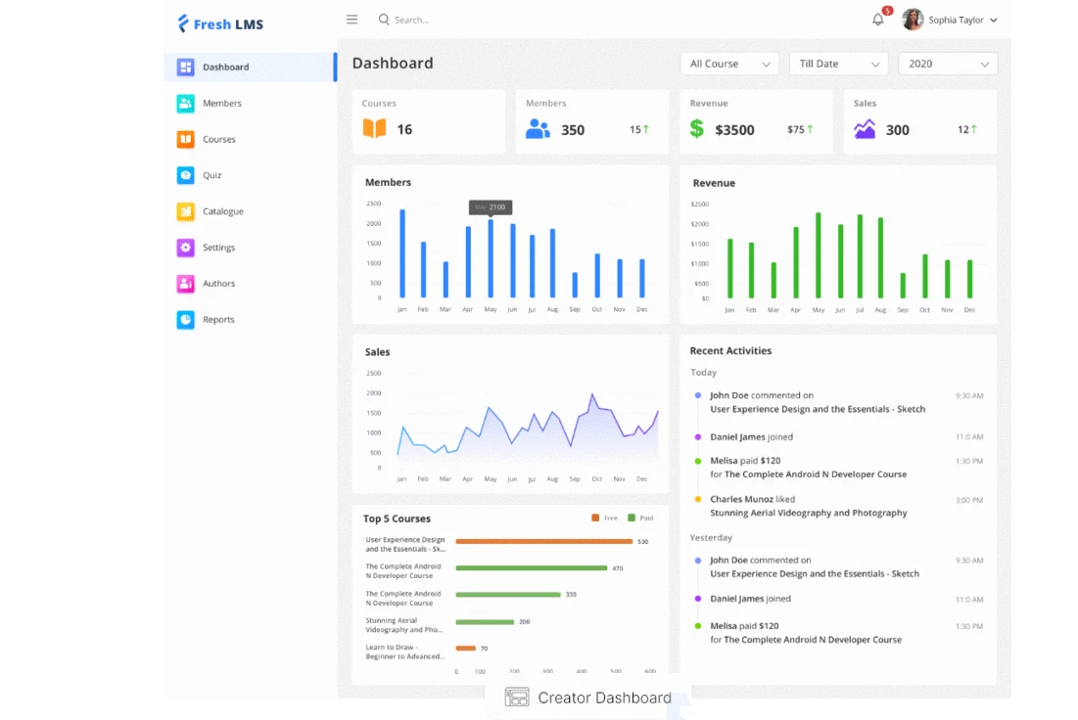This screenshot has width=1078, height=720.
Task: Open the Settings gear icon
Action: click(184, 247)
